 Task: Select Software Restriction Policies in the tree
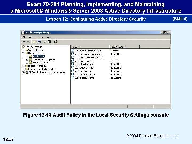click(x=43, y=69)
